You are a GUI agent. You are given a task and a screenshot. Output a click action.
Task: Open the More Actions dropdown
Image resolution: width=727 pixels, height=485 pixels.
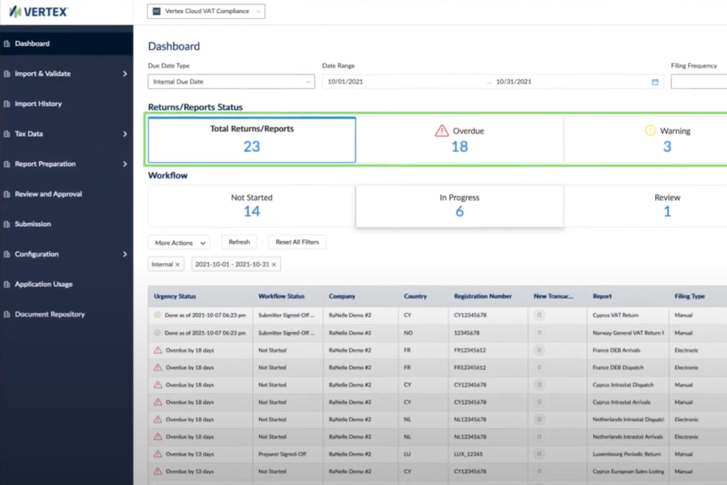pos(178,242)
